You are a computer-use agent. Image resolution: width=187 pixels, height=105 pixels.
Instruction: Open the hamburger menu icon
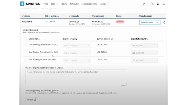(163, 4)
